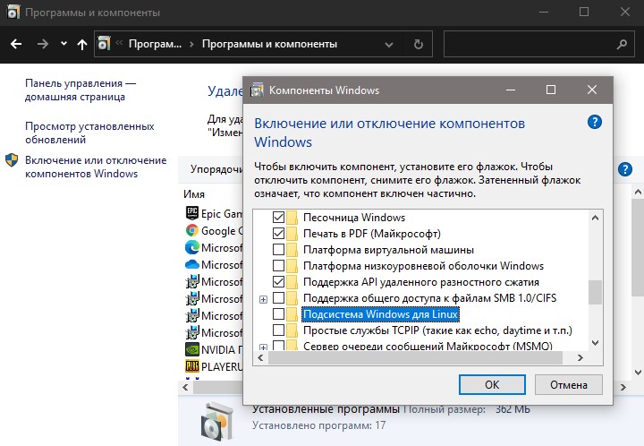The width and height of the screenshot is (644, 446).
Task: Uncheck 'Песочница Windows' checkbox
Action: point(278,217)
